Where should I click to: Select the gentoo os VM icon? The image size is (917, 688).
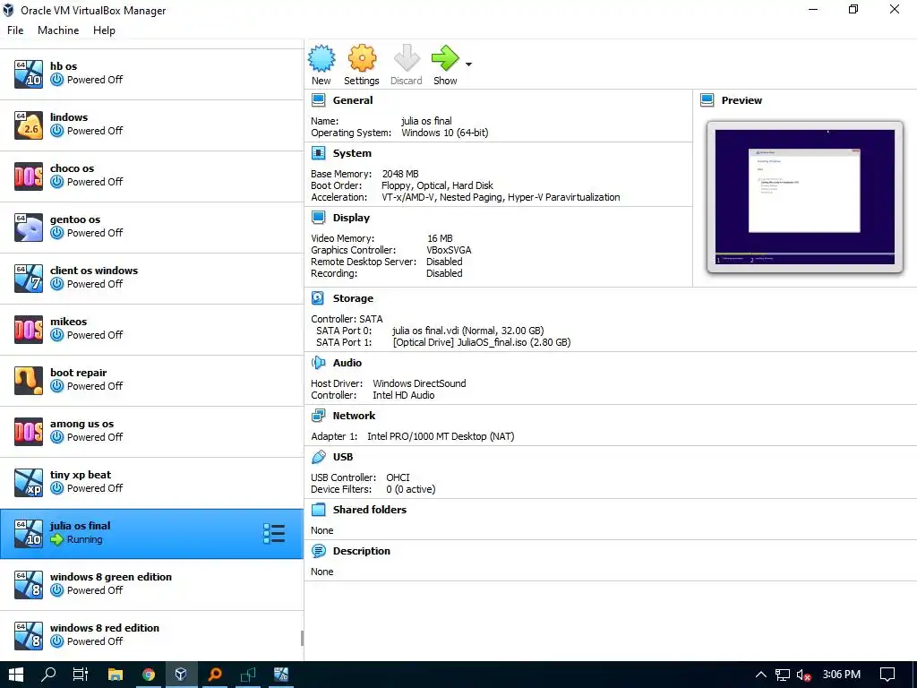coord(29,227)
